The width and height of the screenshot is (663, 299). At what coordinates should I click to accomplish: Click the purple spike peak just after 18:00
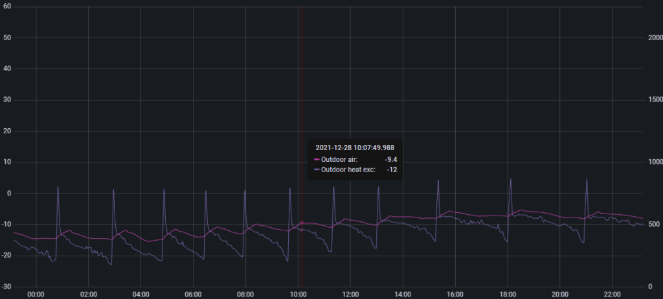(x=510, y=179)
